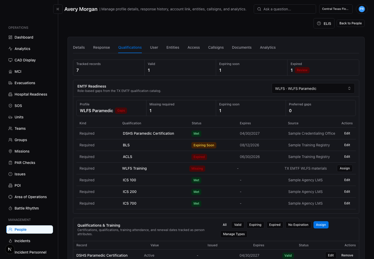
Task: Open Missions pin icon
Action: (x=10, y=151)
